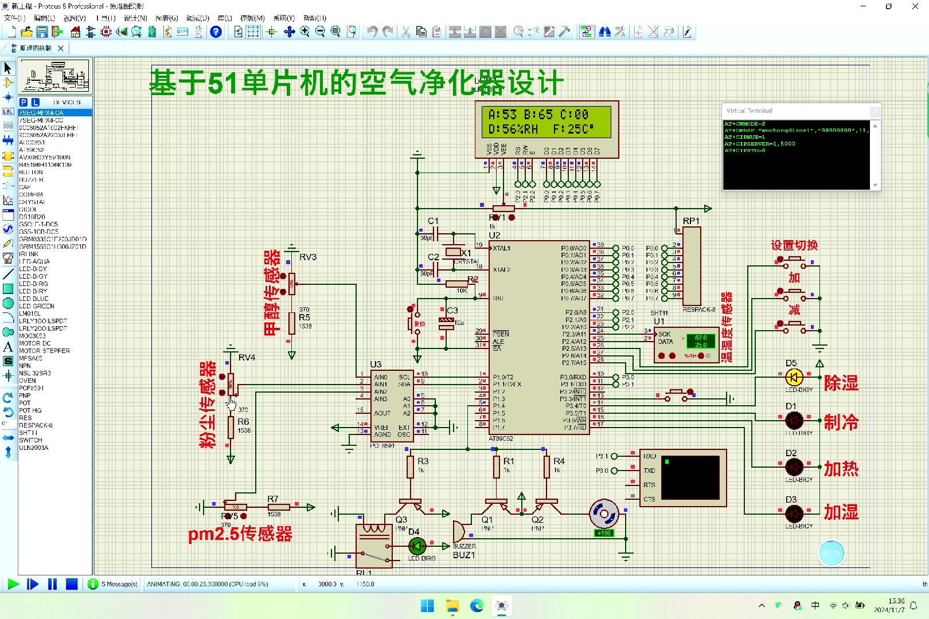Image resolution: width=929 pixels, height=619 pixels.
Task: Select MOTOR STEPPER in device list
Action: click(54, 351)
